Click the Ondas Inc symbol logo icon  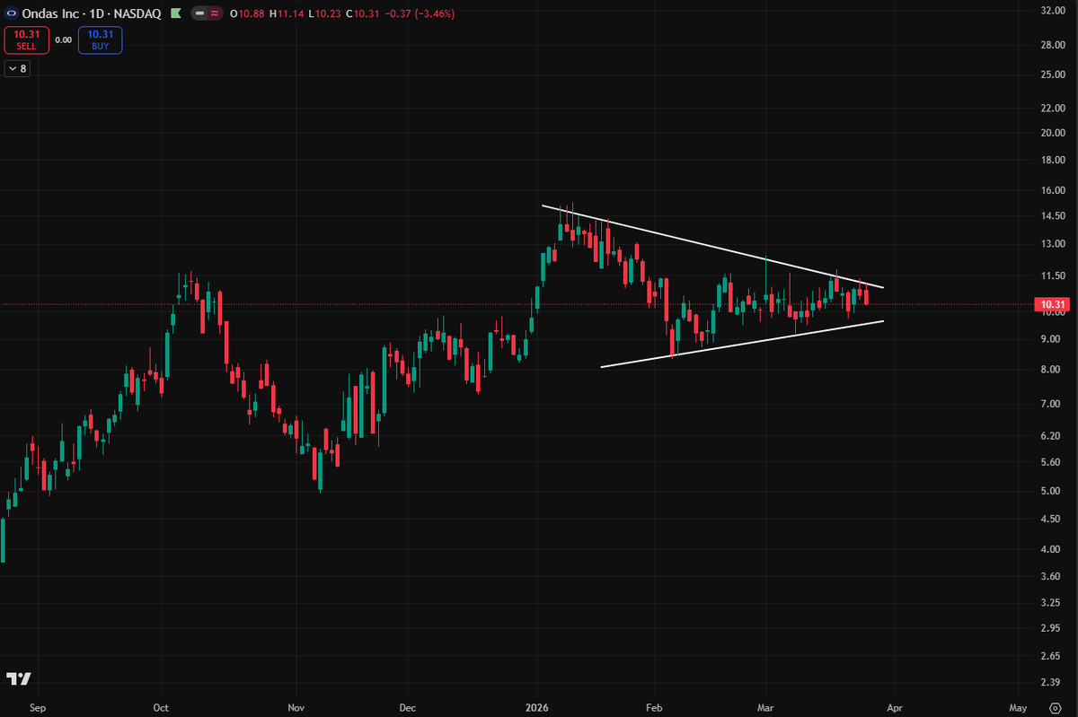(x=11, y=14)
